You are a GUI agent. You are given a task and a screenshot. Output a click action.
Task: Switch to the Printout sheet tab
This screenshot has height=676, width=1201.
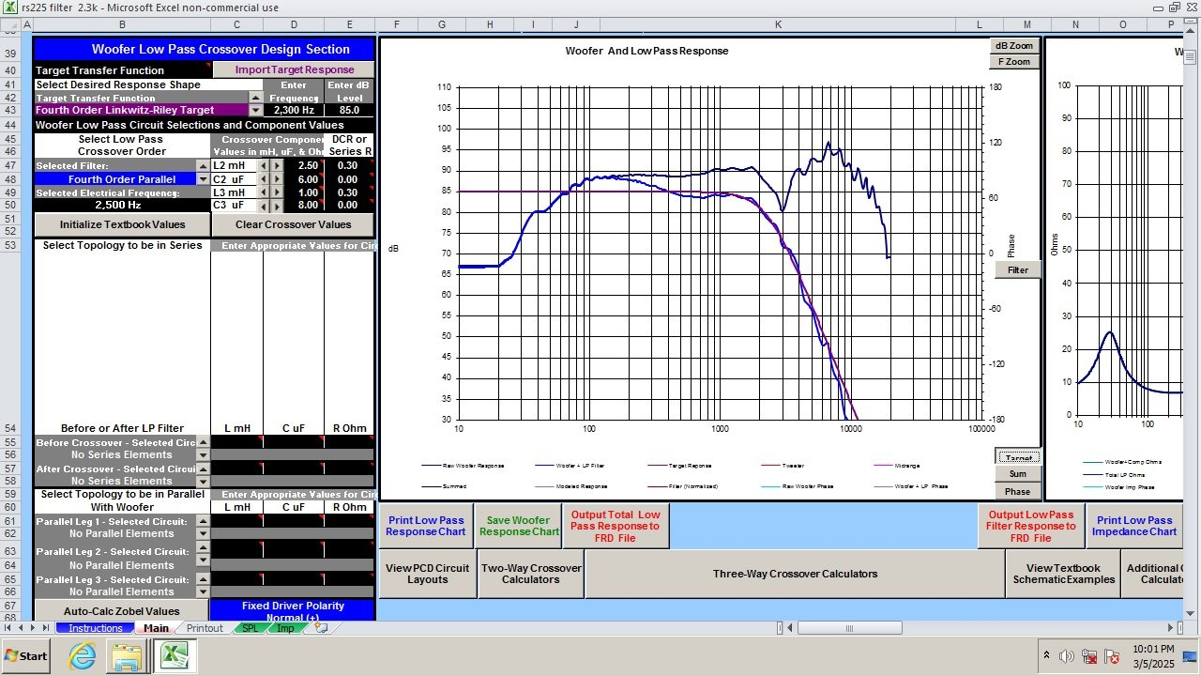click(x=205, y=628)
